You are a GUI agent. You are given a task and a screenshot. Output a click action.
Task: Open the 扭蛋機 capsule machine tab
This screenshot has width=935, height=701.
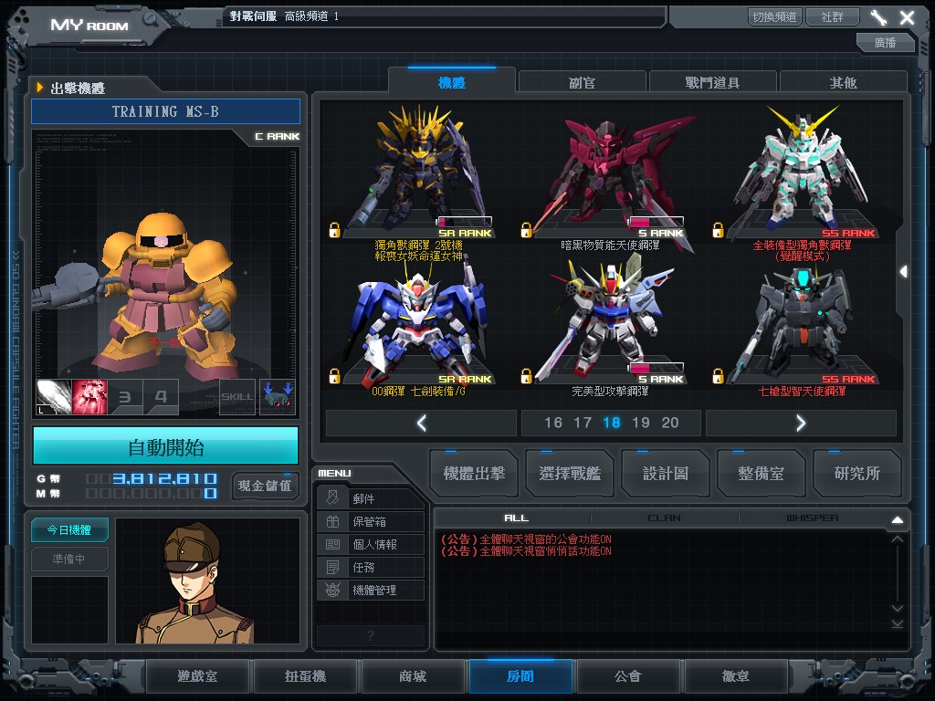coord(305,676)
